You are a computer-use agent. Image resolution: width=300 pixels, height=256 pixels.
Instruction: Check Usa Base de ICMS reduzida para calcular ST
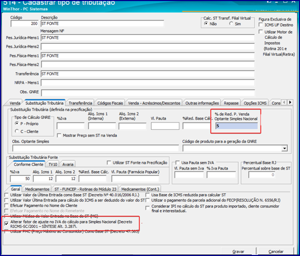pyautogui.click(x=148, y=195)
